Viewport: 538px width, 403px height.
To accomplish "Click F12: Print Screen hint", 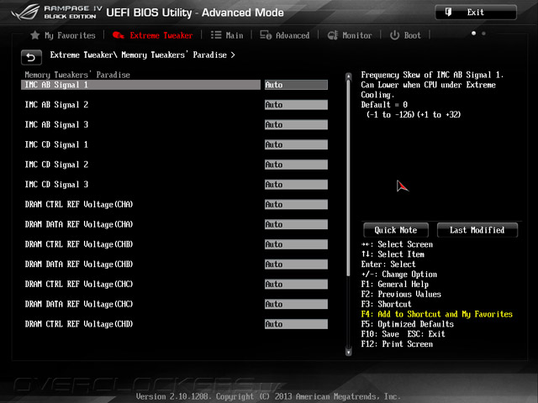I will pos(397,344).
